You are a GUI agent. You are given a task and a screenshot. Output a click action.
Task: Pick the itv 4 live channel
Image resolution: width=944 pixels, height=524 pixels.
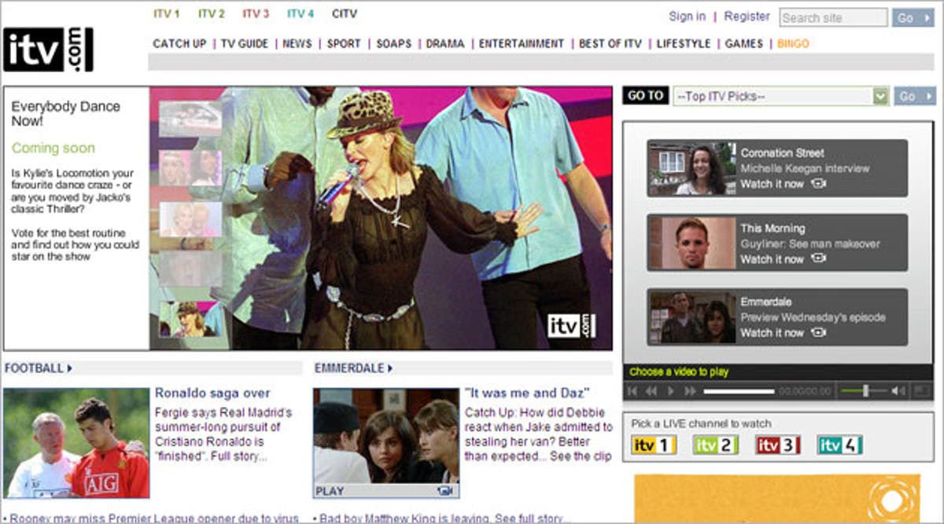[x=839, y=445]
